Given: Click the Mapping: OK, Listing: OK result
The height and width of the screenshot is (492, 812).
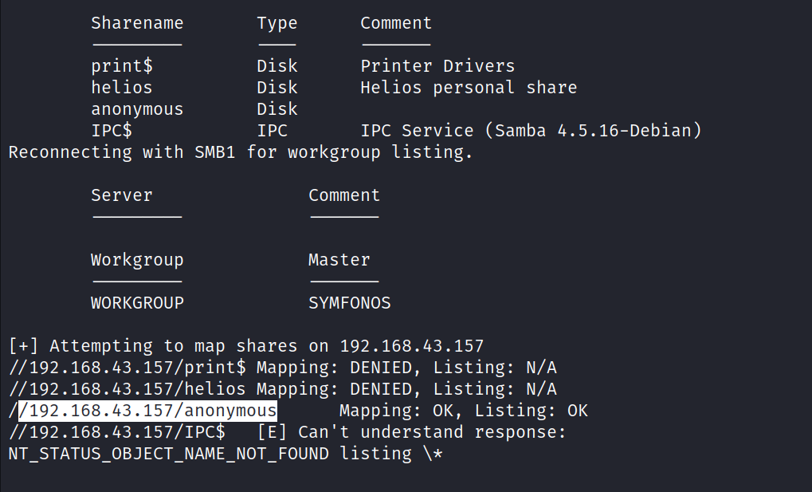Looking at the screenshot, I should click(463, 411).
